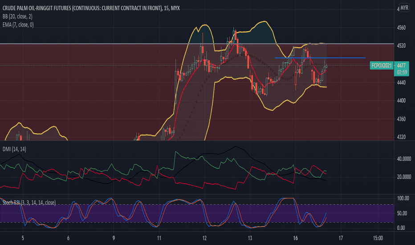
Task: Click date label 6 on the time axis
Action: click(x=68, y=238)
